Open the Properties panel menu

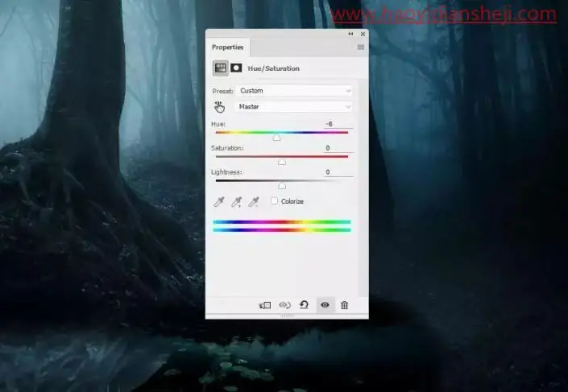click(x=361, y=47)
